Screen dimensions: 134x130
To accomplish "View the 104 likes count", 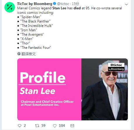I will coord(62,126).
